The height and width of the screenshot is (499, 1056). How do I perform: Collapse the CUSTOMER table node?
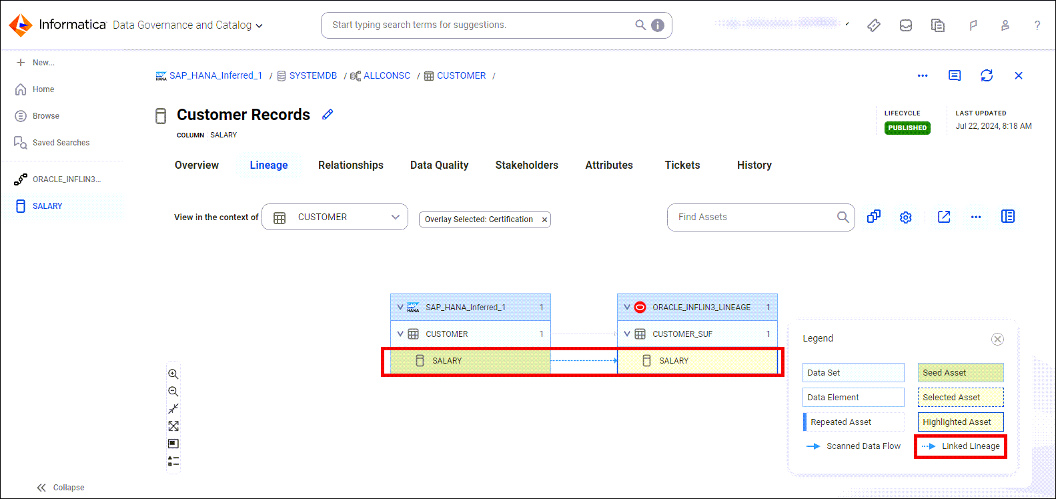click(400, 334)
